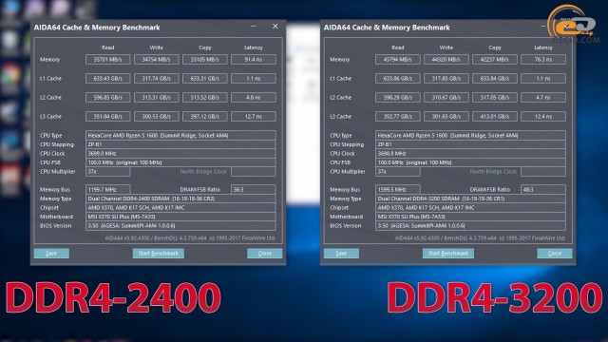Click Memory Type field showing DDR4-3200 SDRAM
The height and width of the screenshot is (342, 608).
point(470,199)
